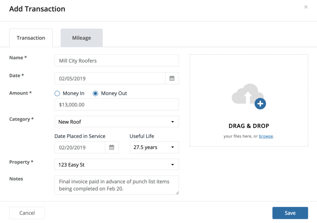Click the Money Out label text
317x223 pixels.
114,93
